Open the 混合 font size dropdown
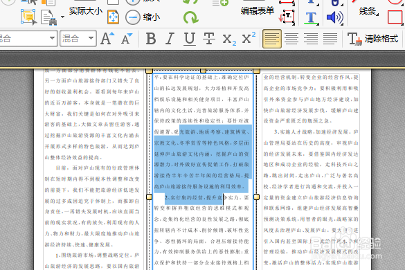405x270 pixels. (78, 39)
